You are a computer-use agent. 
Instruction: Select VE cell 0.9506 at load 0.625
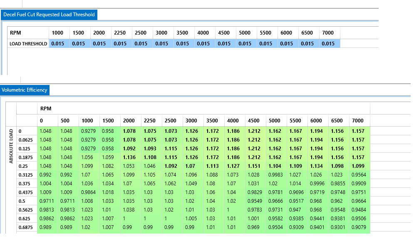(x=359, y=218)
